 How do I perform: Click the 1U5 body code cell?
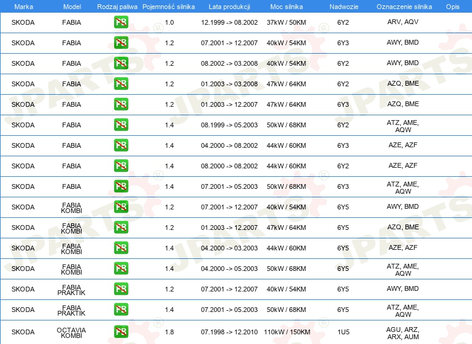[343, 332]
